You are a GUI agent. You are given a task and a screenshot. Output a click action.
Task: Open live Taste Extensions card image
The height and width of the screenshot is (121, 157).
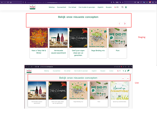click(57, 91)
